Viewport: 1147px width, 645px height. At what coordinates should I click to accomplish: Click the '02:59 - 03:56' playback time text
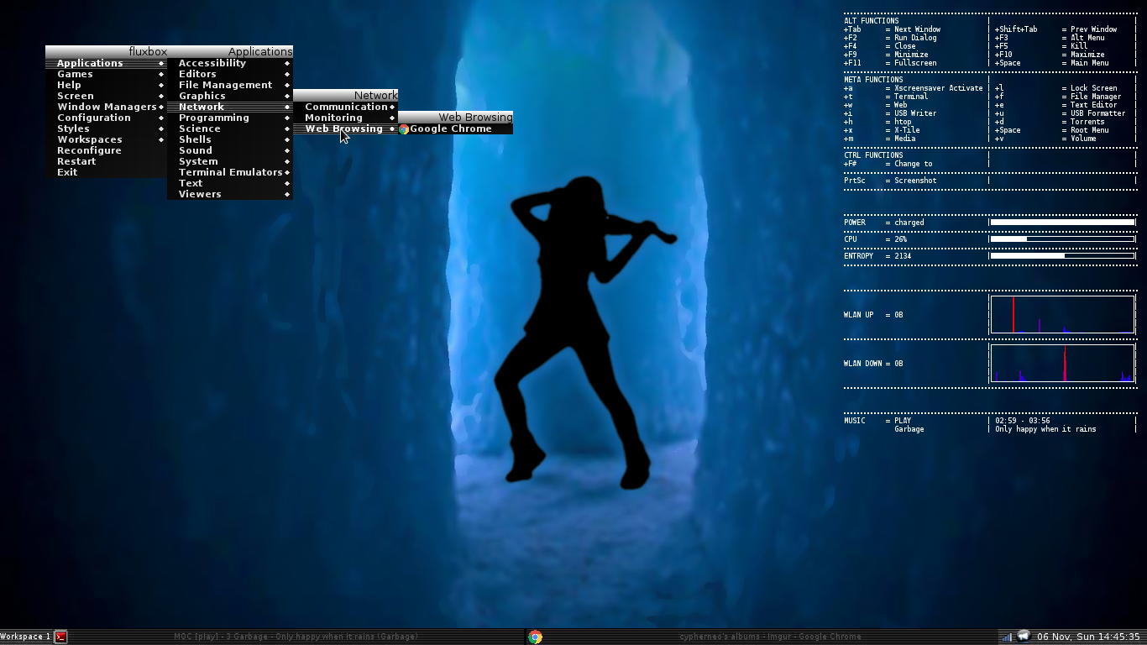pyautogui.click(x=1023, y=421)
